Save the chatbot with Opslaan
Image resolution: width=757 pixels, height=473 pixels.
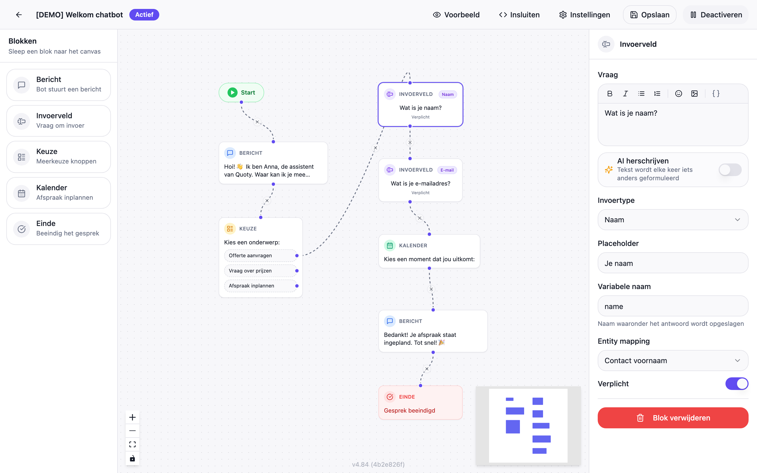pyautogui.click(x=649, y=14)
